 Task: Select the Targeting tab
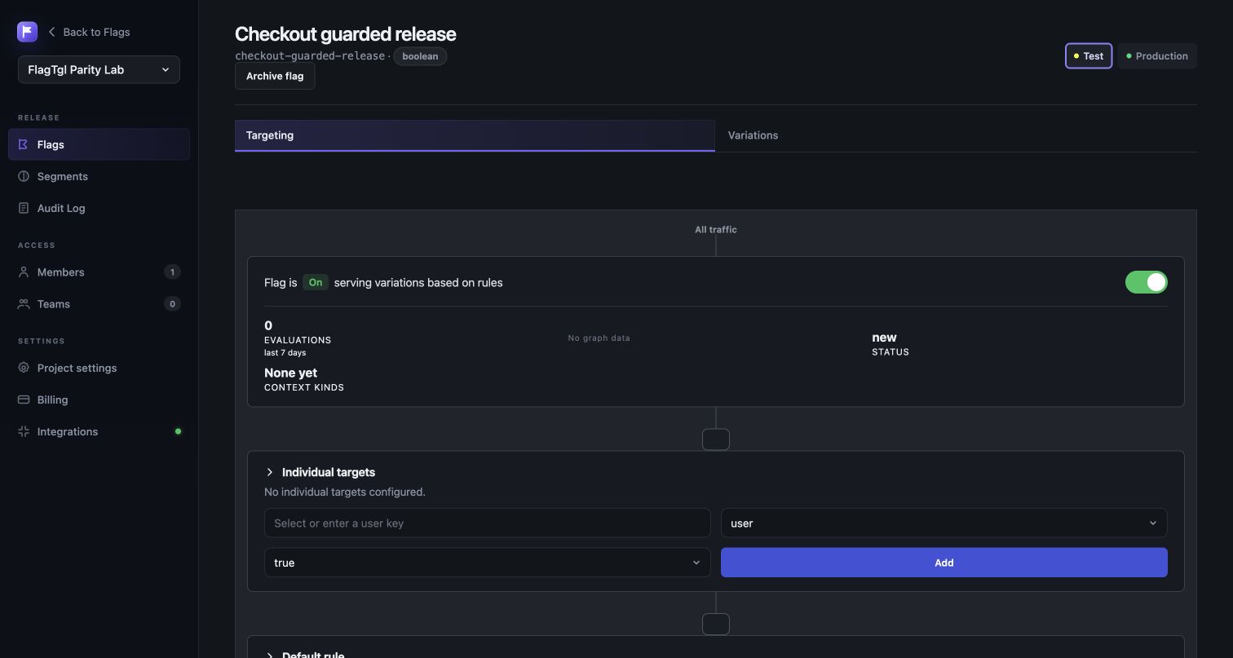click(475, 135)
